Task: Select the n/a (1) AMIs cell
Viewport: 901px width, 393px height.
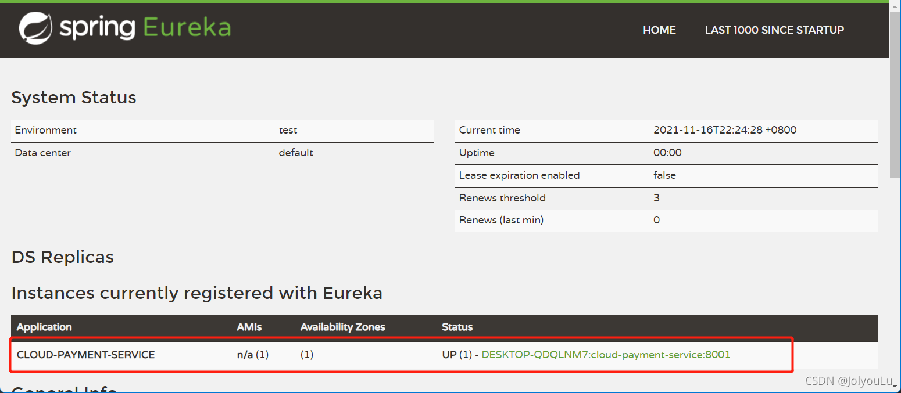Action: coord(253,355)
